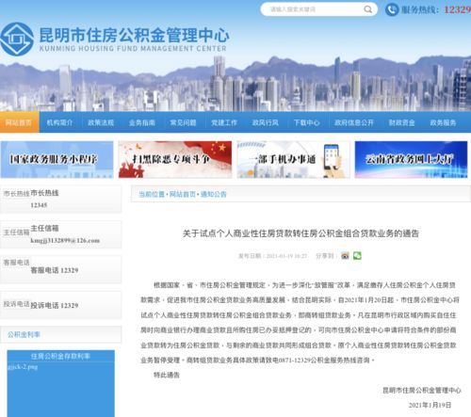Click the search magnifier icon
Viewport: 471px width, 417px height.
367,9
